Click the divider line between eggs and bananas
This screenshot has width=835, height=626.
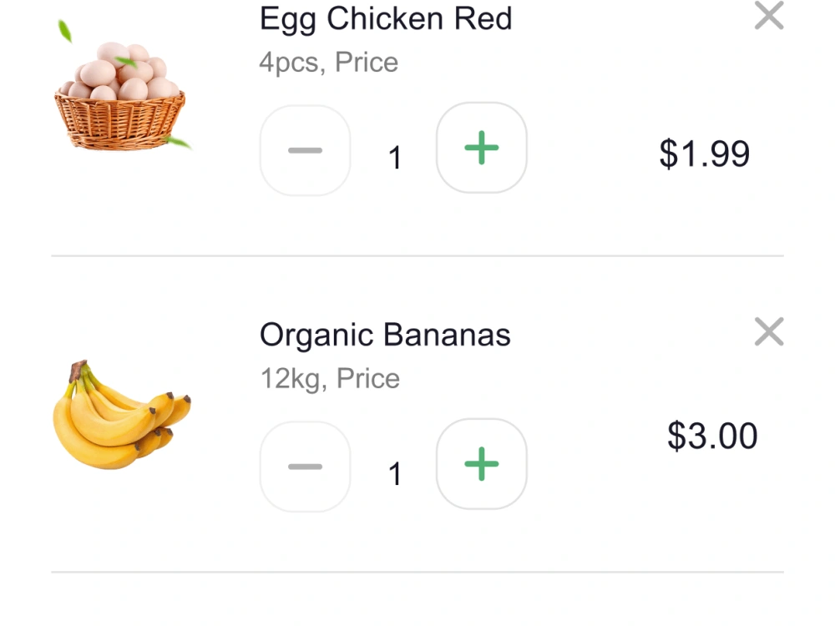417,255
